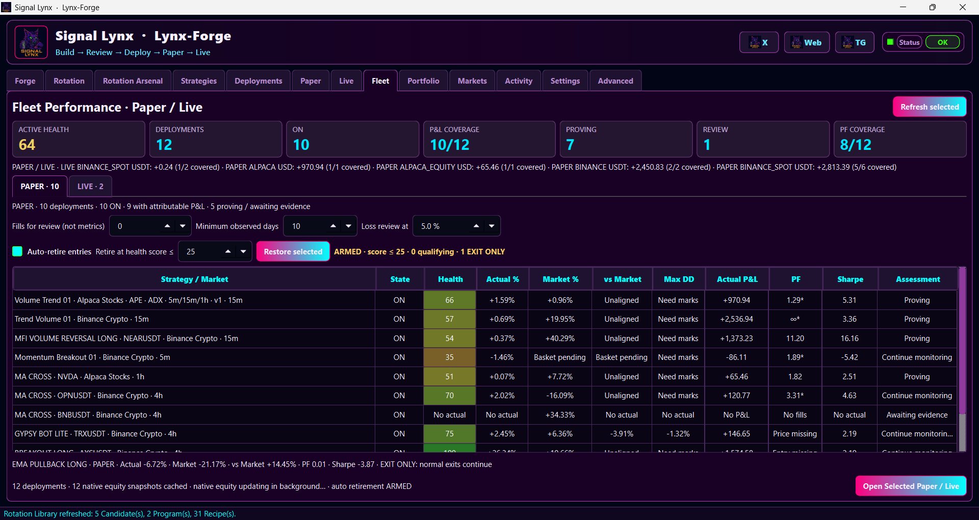Select the MA CROSS · OPNUSDT row

(484, 396)
